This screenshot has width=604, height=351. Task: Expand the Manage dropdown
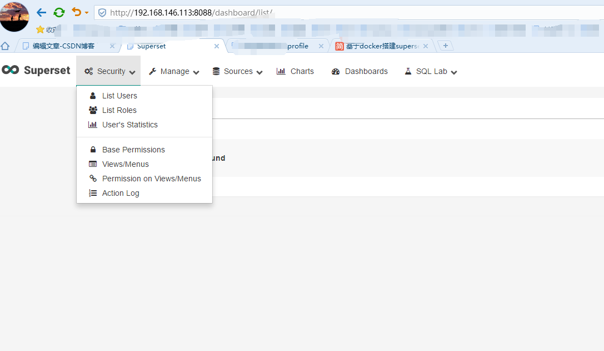173,71
